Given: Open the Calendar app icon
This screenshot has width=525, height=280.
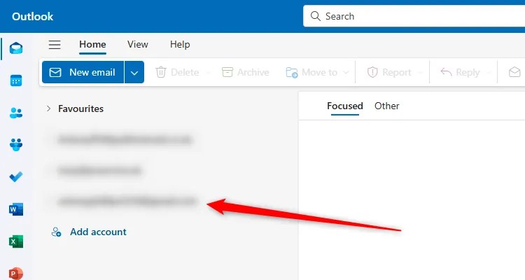Looking at the screenshot, I should pos(16,80).
